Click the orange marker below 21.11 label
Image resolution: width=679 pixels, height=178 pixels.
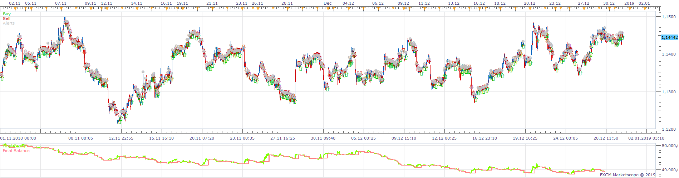[212, 9]
